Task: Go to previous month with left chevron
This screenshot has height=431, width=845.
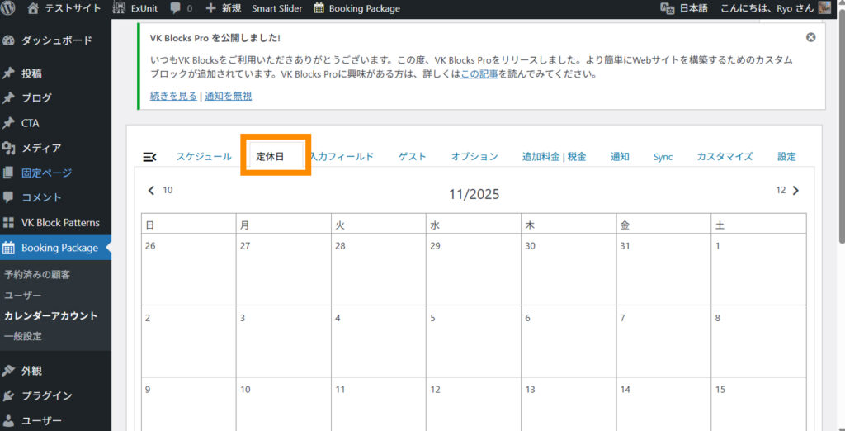Action: tap(151, 191)
